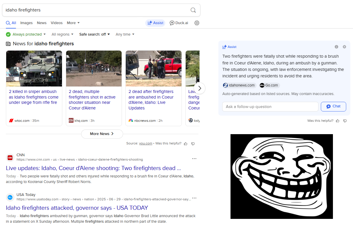Click the khq.com source logo
The width and height of the screenshot is (353, 228).
[x=71, y=121]
